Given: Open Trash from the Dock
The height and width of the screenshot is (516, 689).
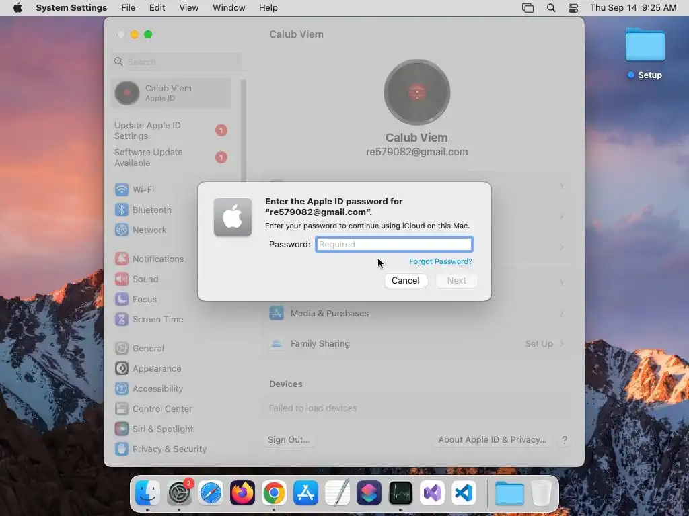Looking at the screenshot, I should (x=541, y=492).
